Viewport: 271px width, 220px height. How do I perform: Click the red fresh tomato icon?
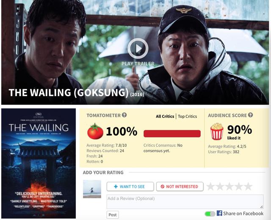tap(95, 131)
